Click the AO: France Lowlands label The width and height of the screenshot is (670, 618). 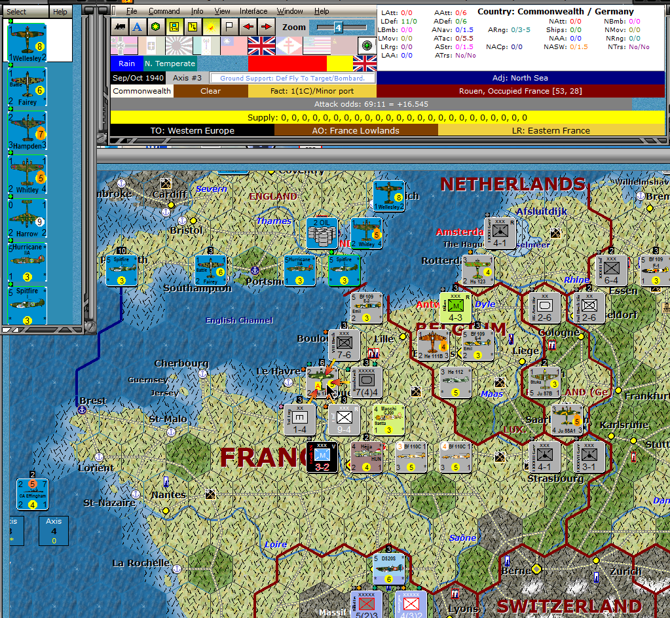[356, 131]
